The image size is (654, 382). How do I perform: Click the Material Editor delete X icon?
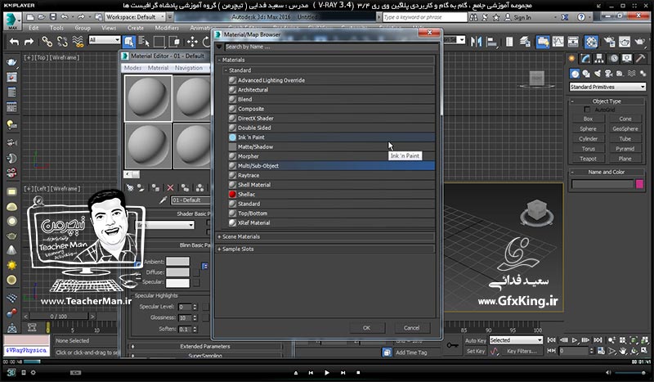(x=170, y=188)
